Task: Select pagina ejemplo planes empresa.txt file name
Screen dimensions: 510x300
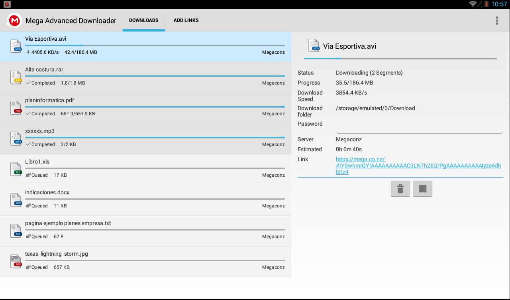Action: (x=68, y=223)
